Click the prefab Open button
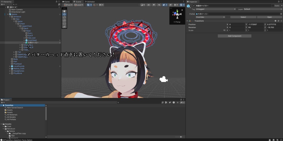283x141 pixels. [x=269, y=17]
